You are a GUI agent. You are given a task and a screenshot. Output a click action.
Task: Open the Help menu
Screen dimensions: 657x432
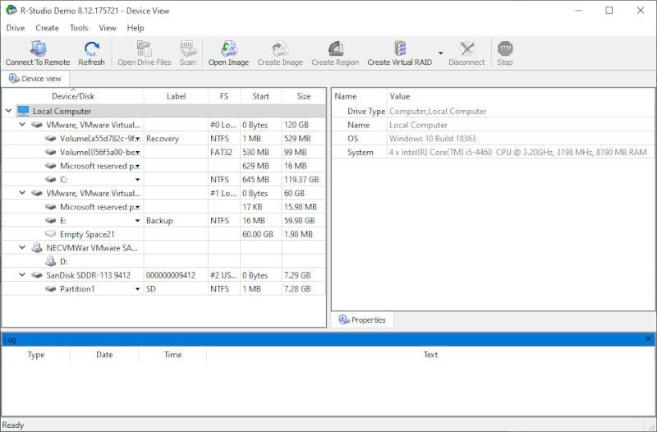coord(136,28)
